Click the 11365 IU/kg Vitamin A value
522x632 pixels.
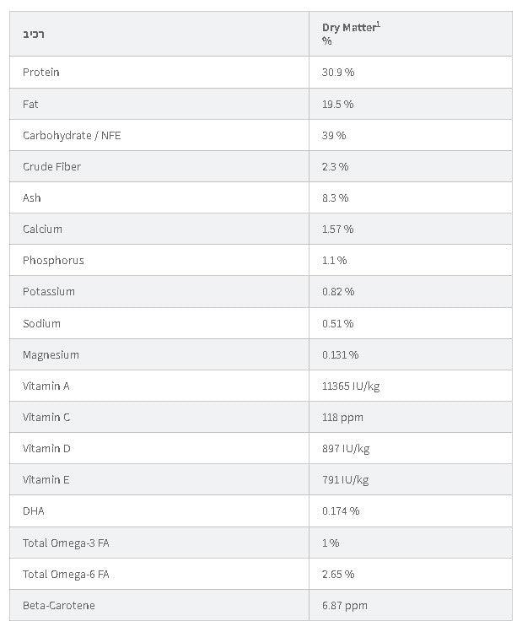pyautogui.click(x=351, y=386)
